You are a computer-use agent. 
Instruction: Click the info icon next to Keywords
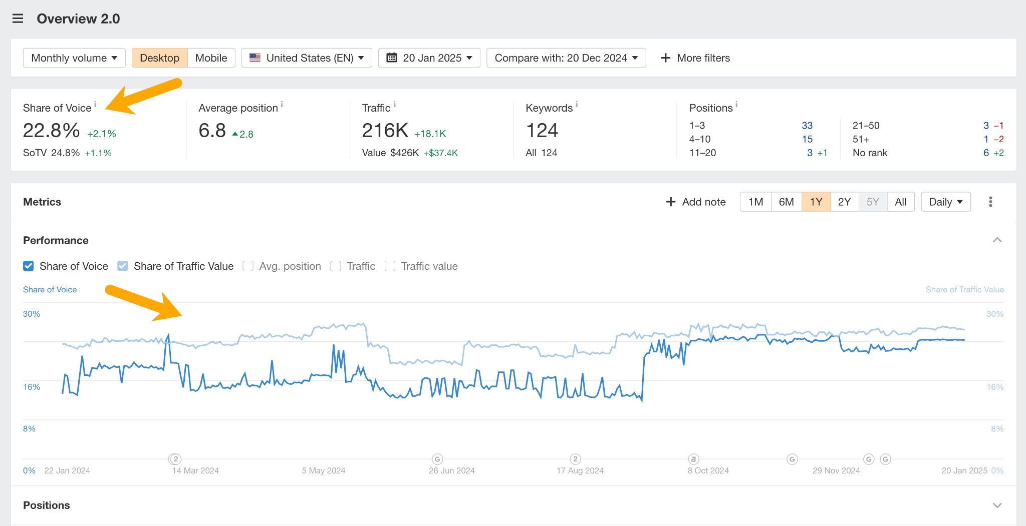577,104
